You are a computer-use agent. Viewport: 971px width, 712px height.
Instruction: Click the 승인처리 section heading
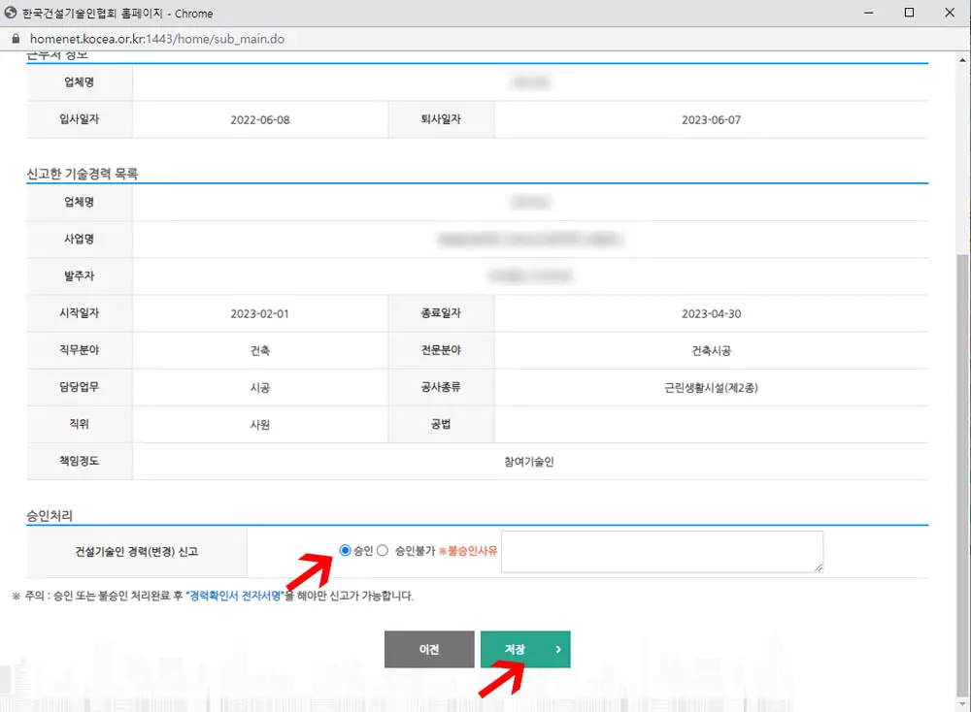pos(48,515)
